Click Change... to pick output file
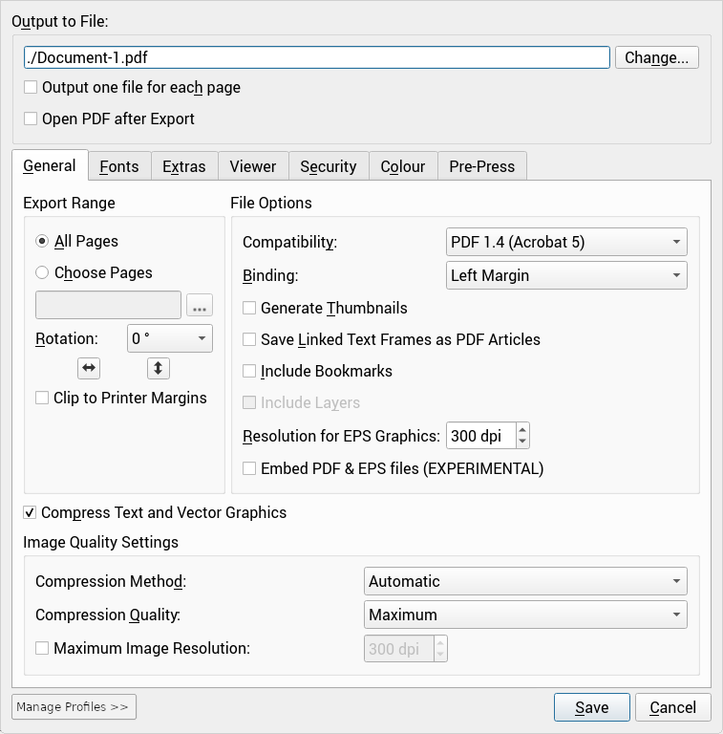The image size is (723, 734). point(656,57)
